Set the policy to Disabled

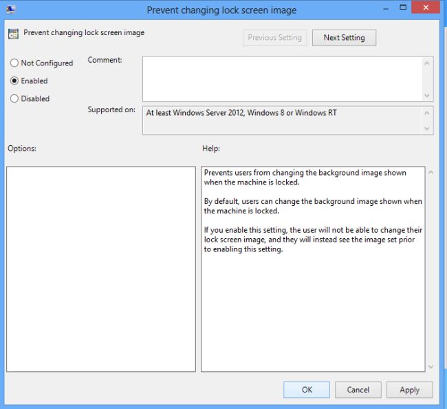pos(14,99)
